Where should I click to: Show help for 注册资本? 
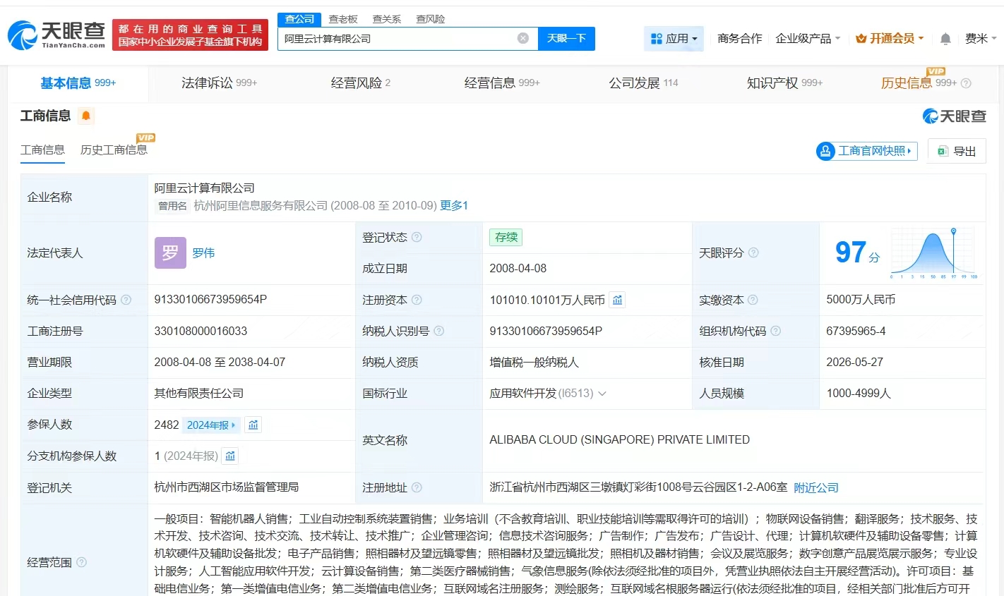coord(417,300)
